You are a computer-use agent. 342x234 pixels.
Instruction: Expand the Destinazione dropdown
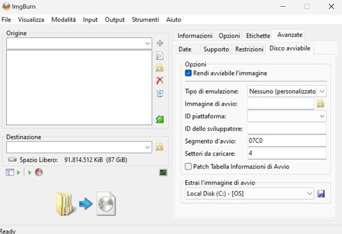click(147, 147)
